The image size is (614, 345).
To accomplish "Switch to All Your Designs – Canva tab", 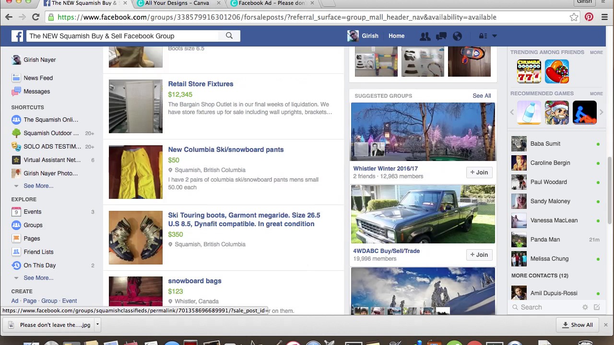I will 177,3.
